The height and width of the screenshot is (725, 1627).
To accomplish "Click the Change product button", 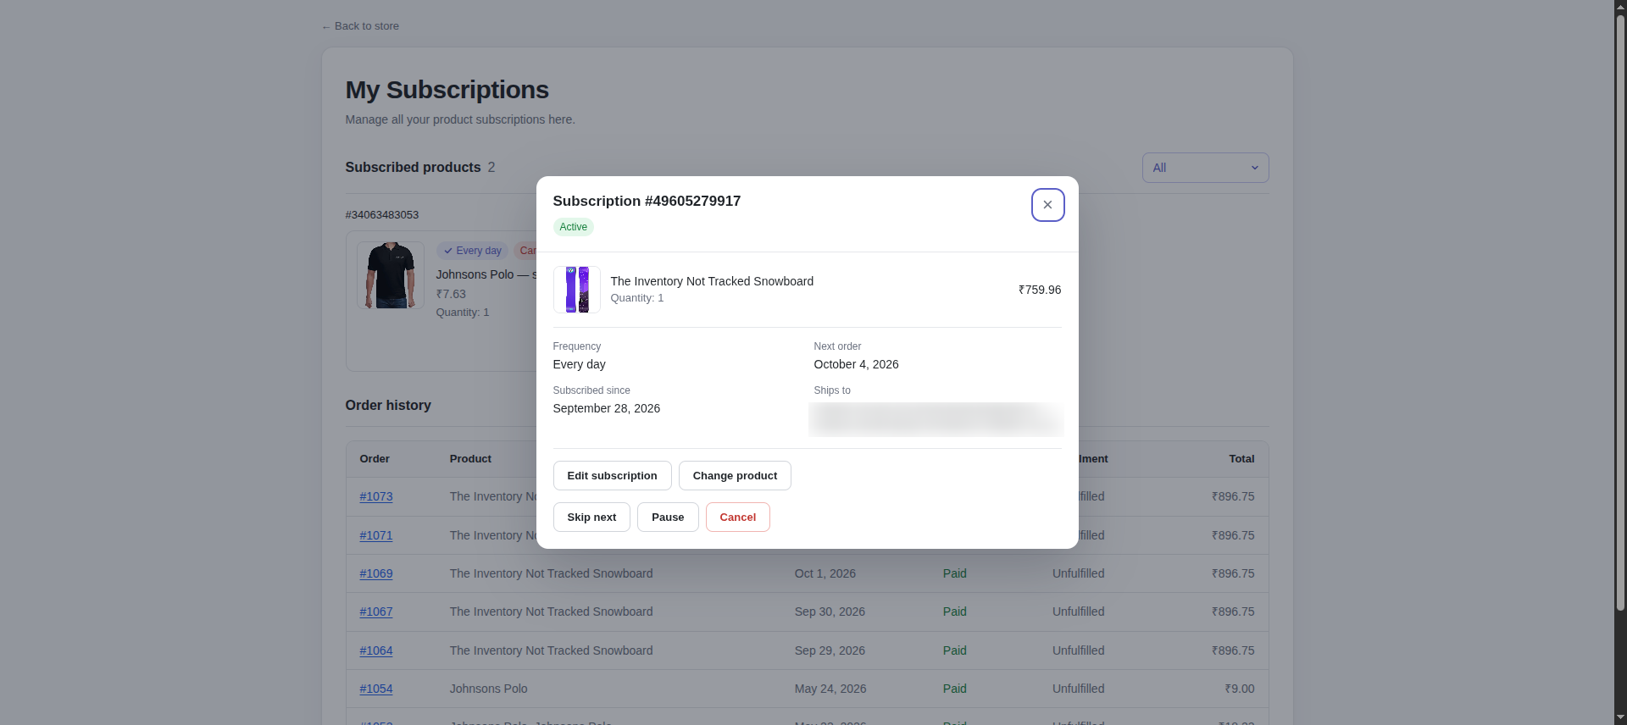I will tap(735, 476).
